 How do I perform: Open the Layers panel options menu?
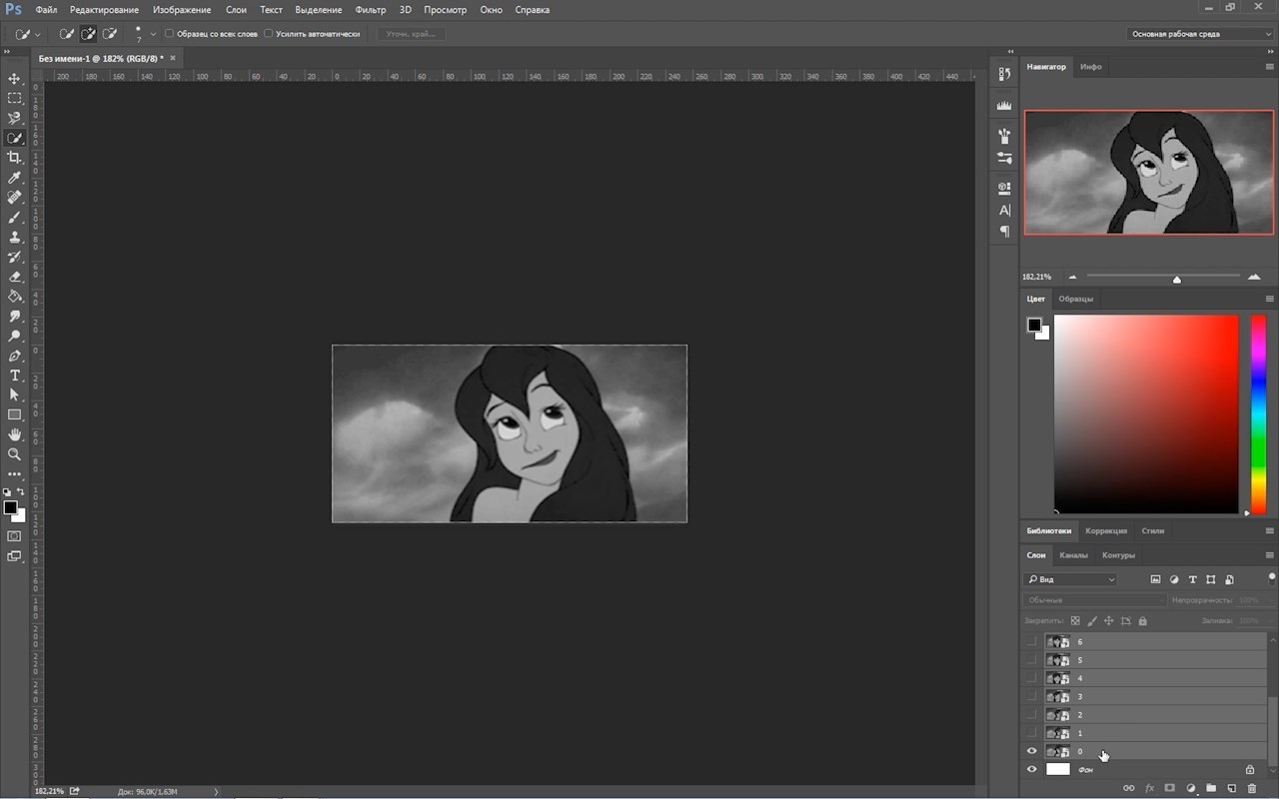tap(1270, 555)
